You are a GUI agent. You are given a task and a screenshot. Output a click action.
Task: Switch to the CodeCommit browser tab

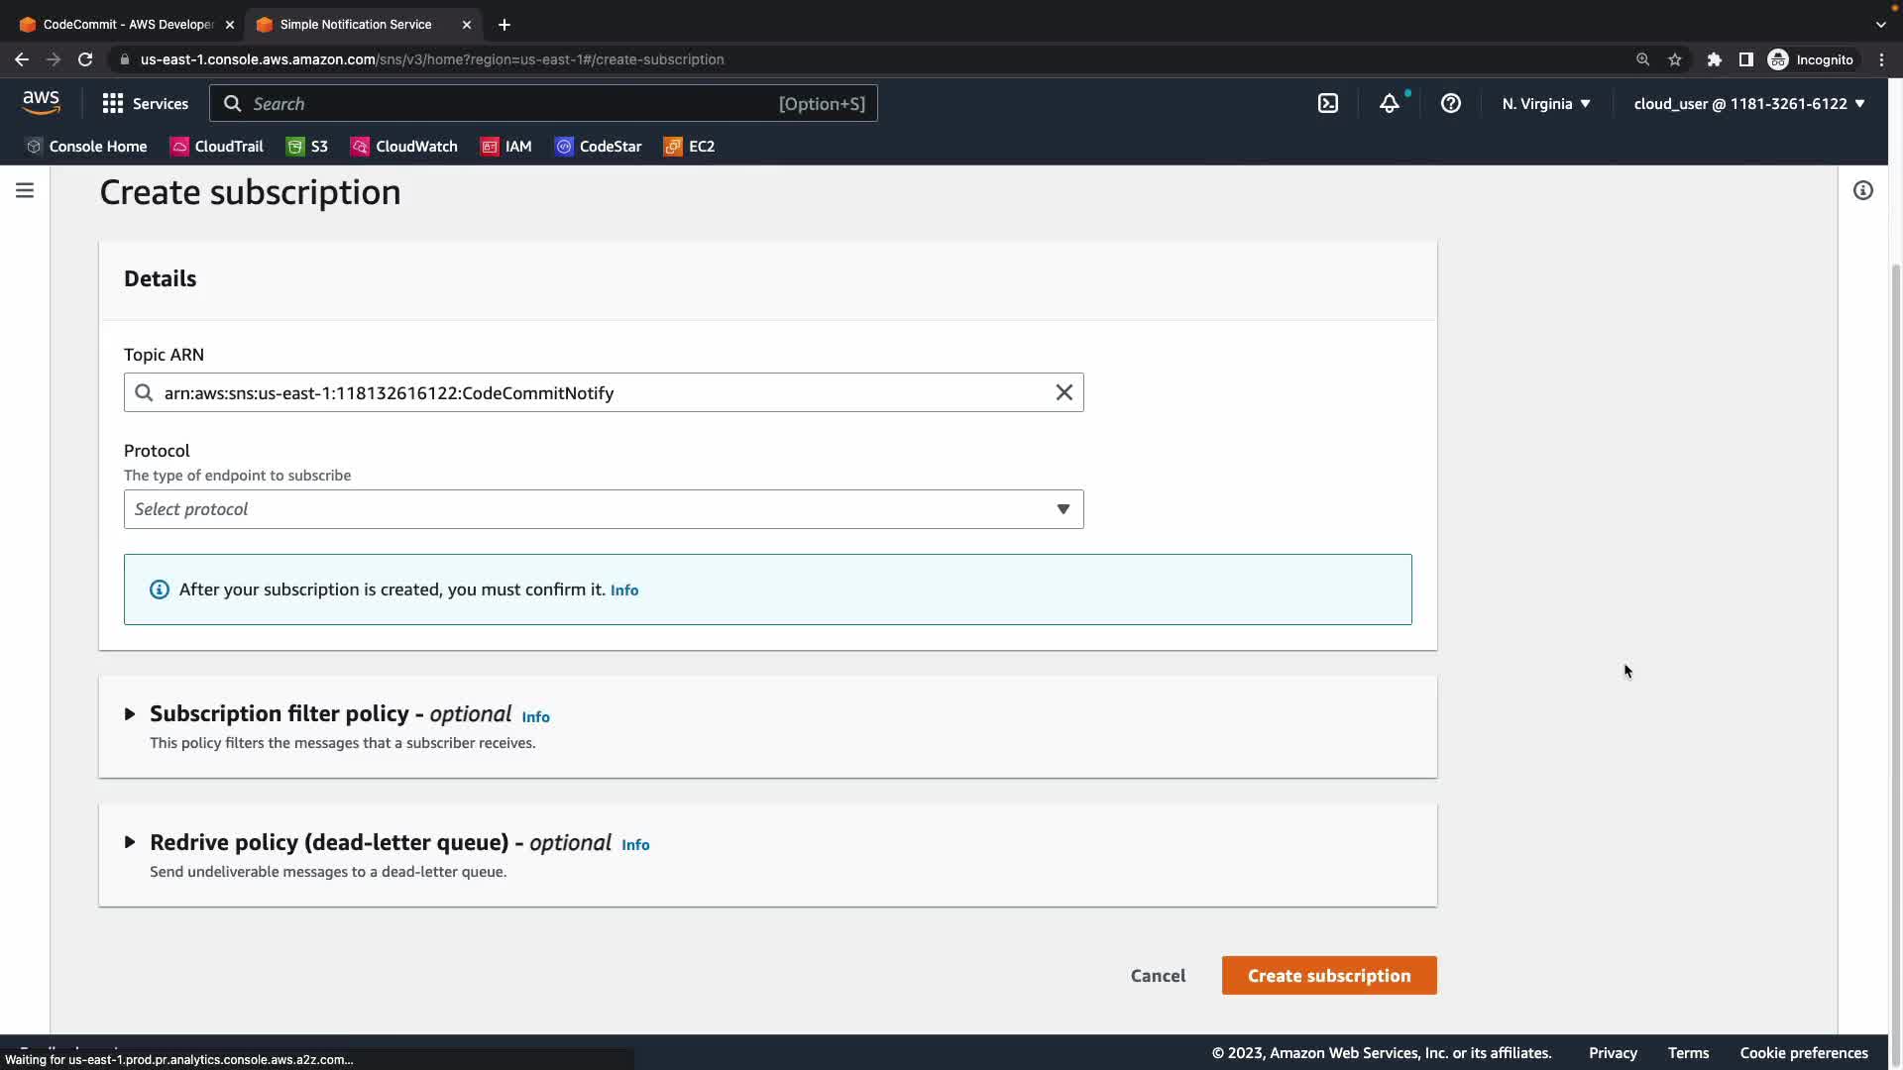127,24
